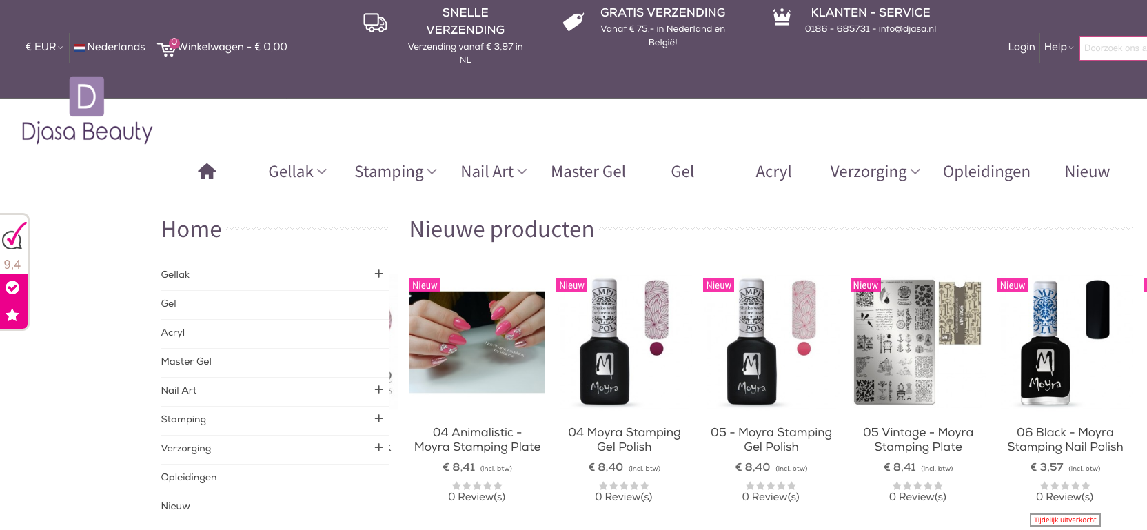This screenshot has height=530, width=1147.
Task: Click the white star icon in review widget
Action: 12,315
